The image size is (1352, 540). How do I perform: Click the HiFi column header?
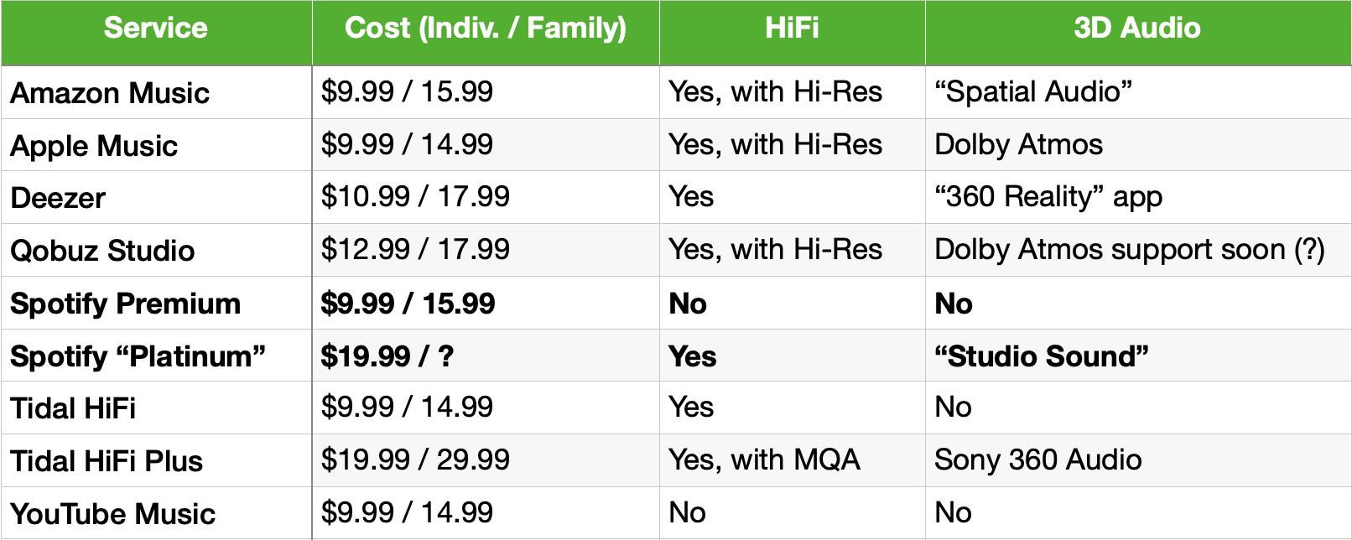click(792, 33)
